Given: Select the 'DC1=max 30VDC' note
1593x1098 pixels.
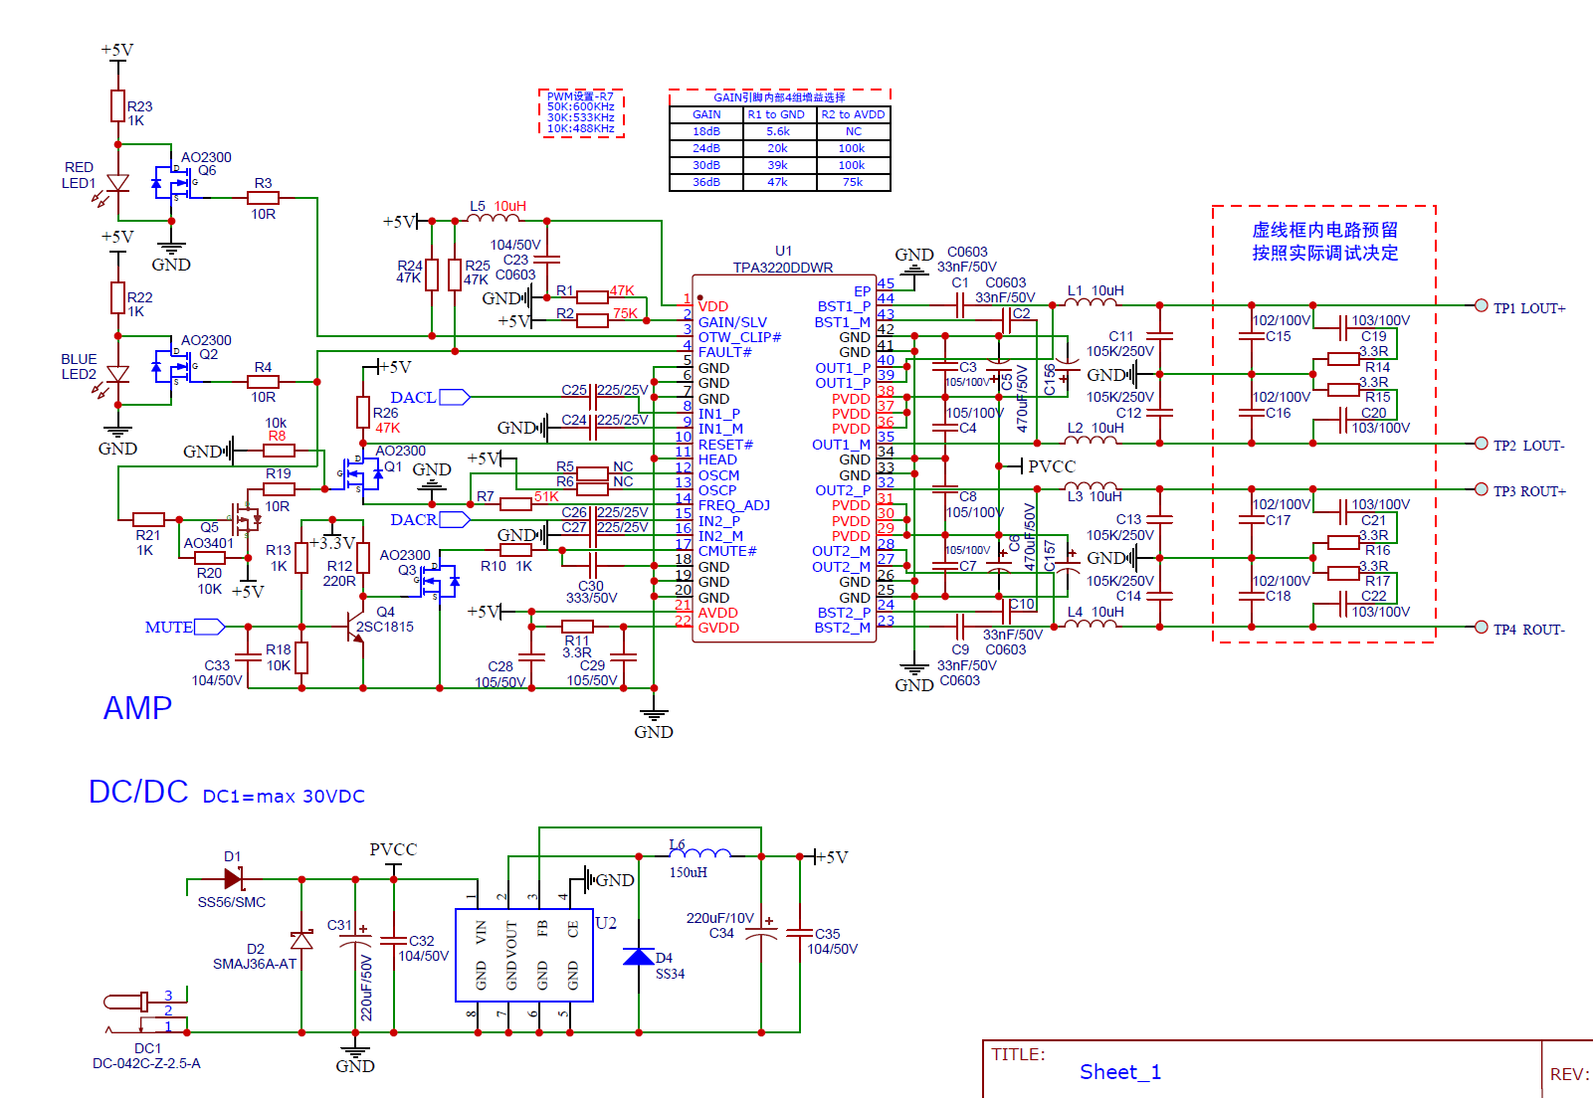Looking at the screenshot, I should click(284, 797).
